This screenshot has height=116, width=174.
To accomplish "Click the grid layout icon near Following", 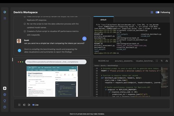I will tap(152, 12).
